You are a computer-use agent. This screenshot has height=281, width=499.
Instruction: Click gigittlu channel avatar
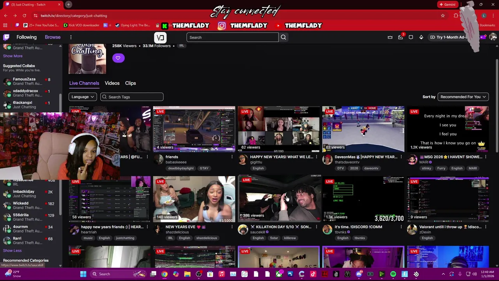tap(243, 160)
